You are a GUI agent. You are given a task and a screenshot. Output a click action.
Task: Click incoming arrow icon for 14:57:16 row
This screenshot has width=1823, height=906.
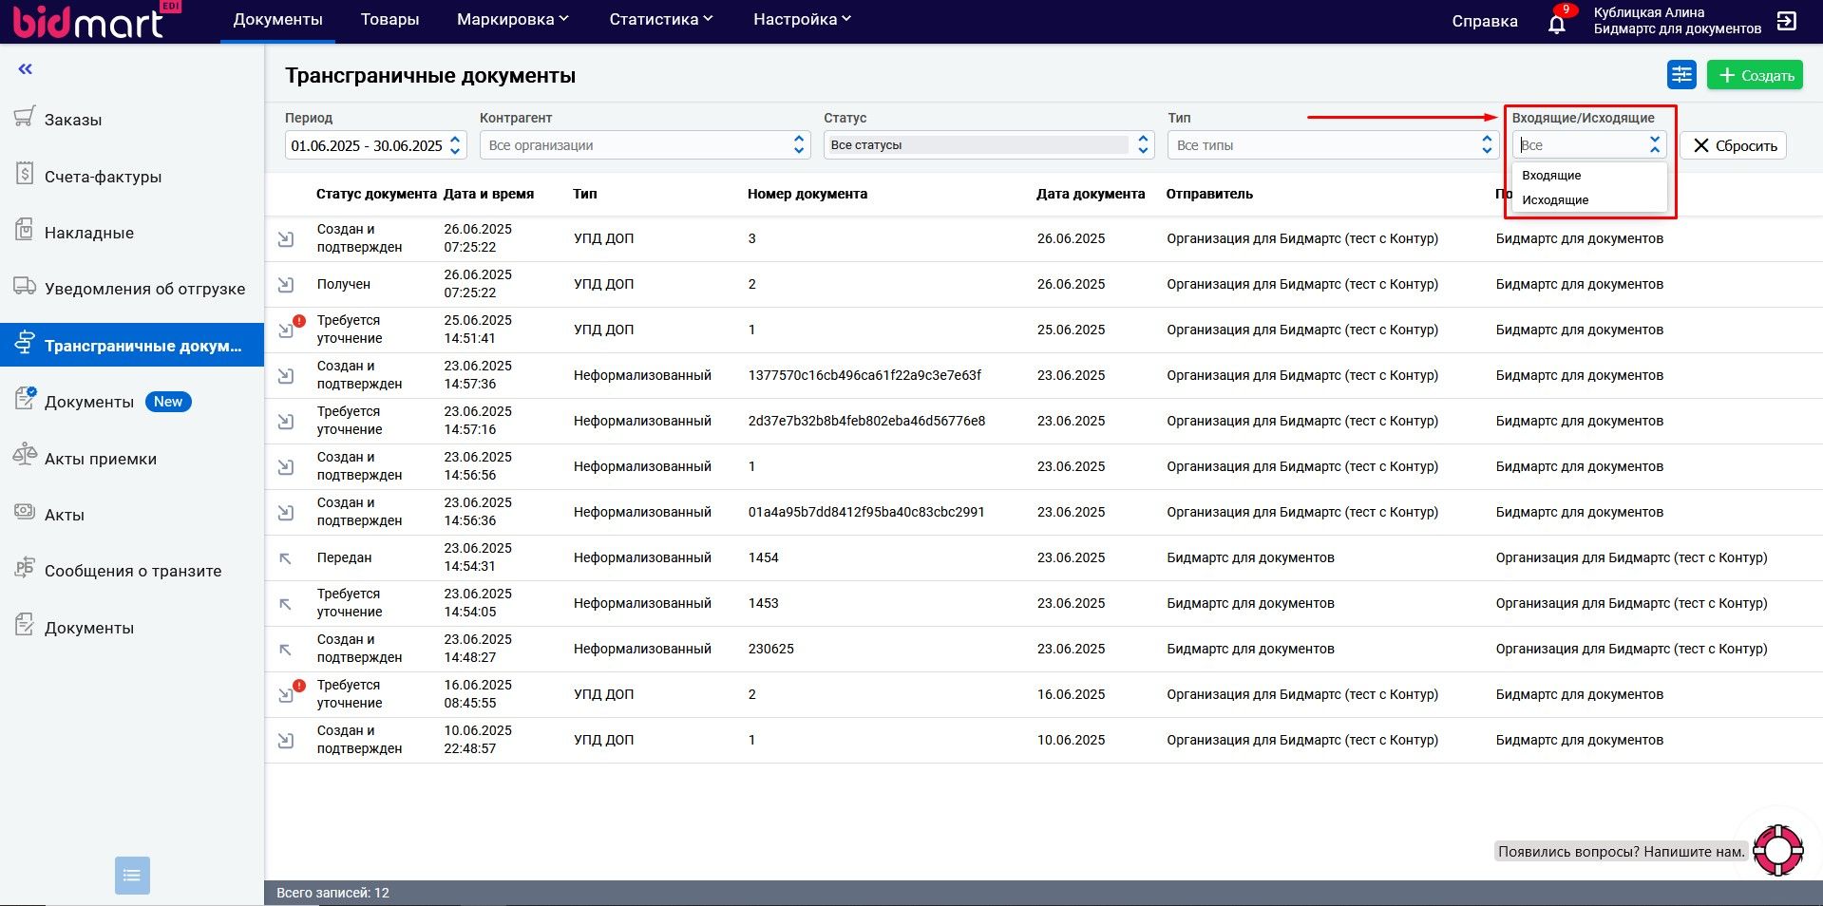[285, 422]
